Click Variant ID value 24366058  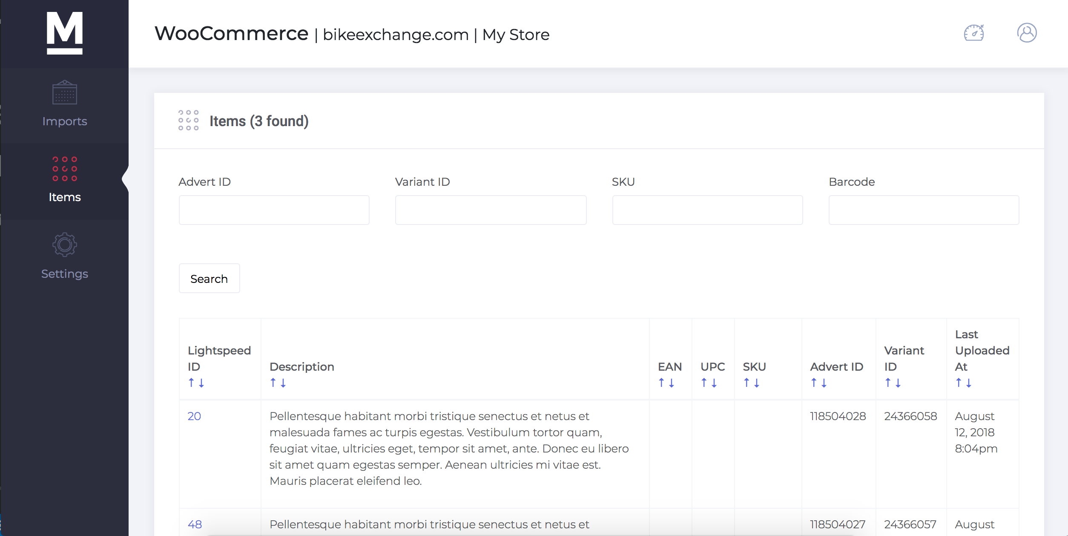pyautogui.click(x=910, y=416)
